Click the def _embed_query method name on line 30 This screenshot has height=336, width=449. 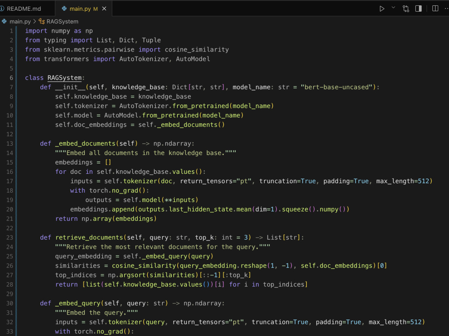(x=78, y=303)
